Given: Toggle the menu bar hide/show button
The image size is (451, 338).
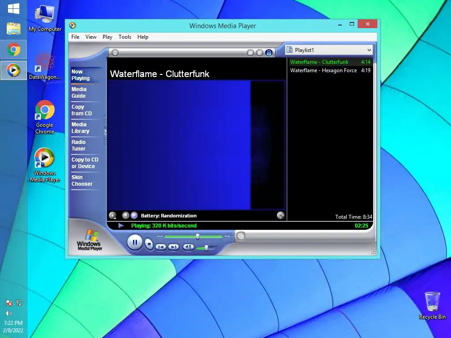Looking at the screenshot, I should coord(115,53).
